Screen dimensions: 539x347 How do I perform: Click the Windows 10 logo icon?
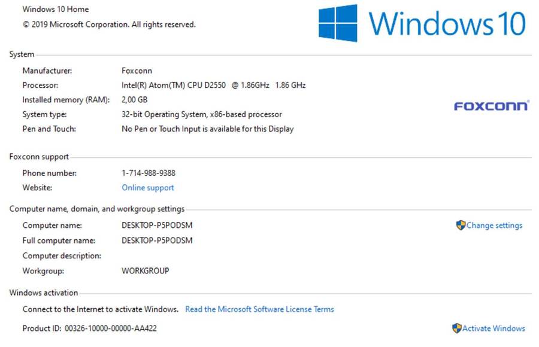[x=338, y=23]
